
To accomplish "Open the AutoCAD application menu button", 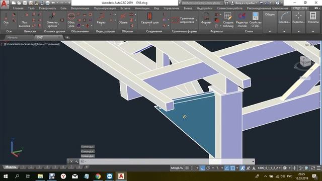I will coord(5,5).
